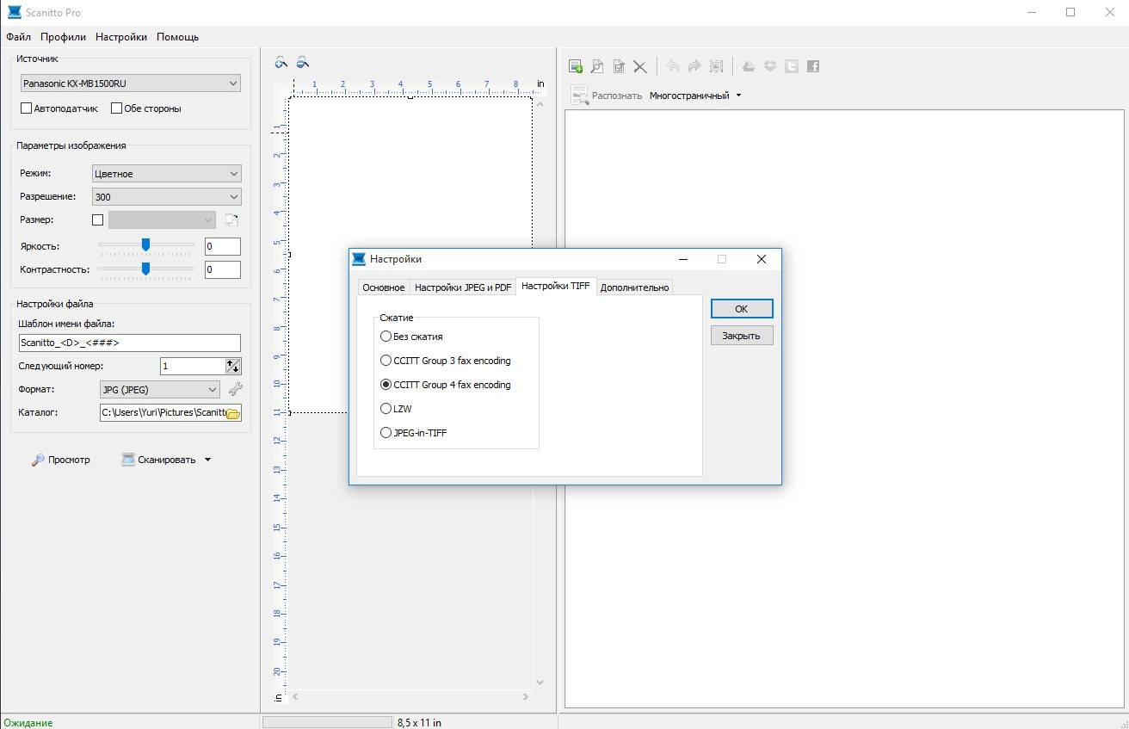
Task: Click the Закрыть button
Action: 742,335
